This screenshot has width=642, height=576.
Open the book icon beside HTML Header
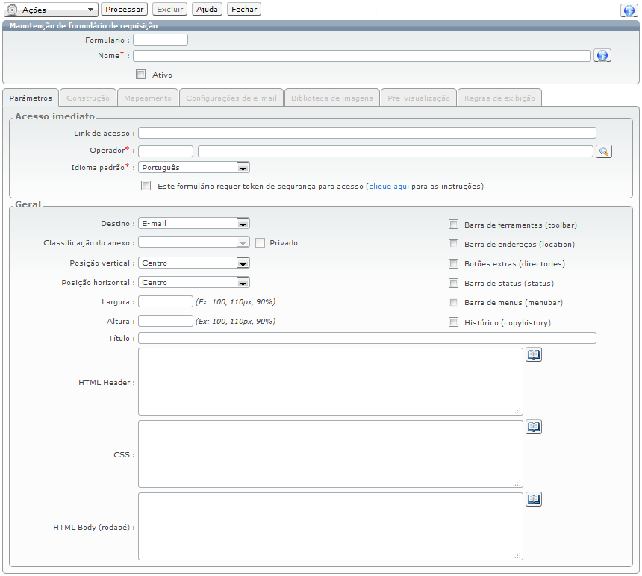(x=534, y=354)
